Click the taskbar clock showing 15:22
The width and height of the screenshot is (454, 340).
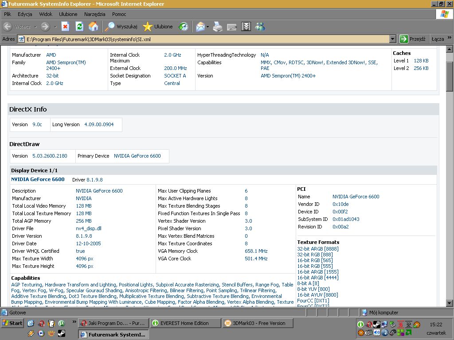pos(436,325)
